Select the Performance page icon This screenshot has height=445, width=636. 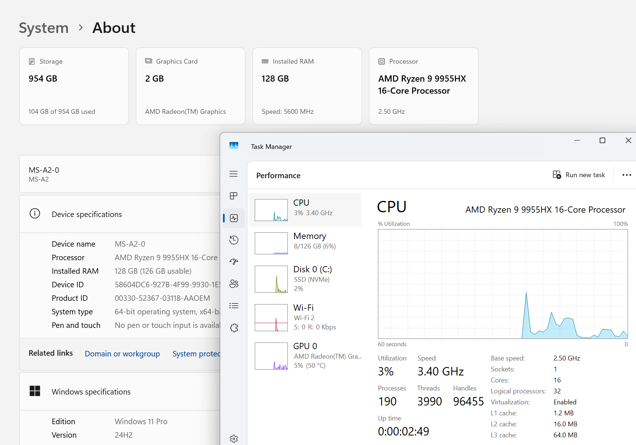(234, 218)
